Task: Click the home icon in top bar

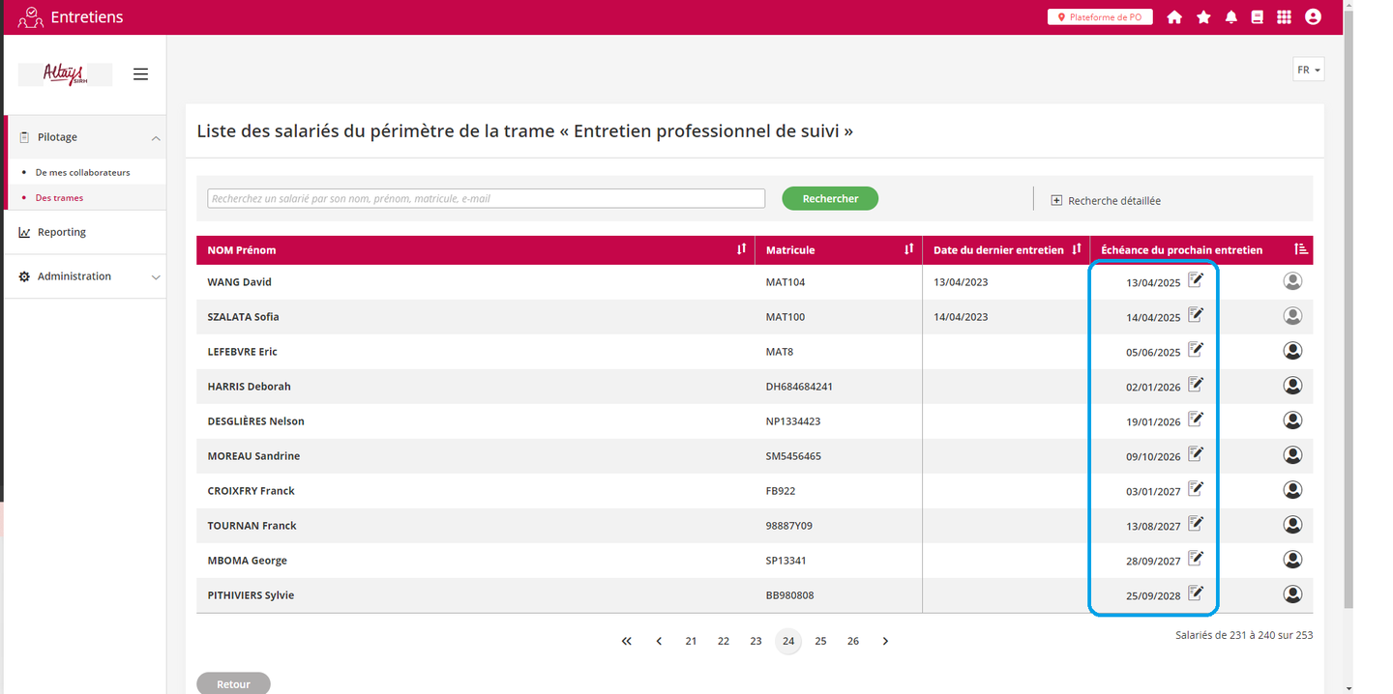Action: pyautogui.click(x=1174, y=17)
